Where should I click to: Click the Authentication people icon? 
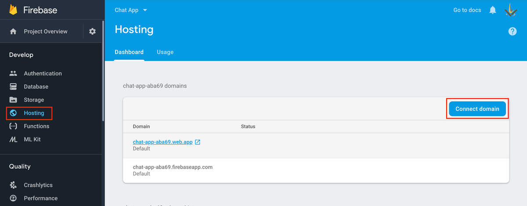(13, 74)
